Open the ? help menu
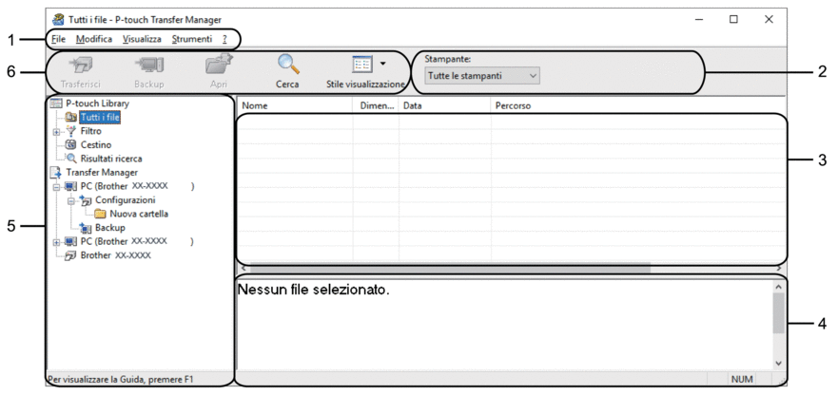This screenshot has height=395, width=838. coord(225,39)
